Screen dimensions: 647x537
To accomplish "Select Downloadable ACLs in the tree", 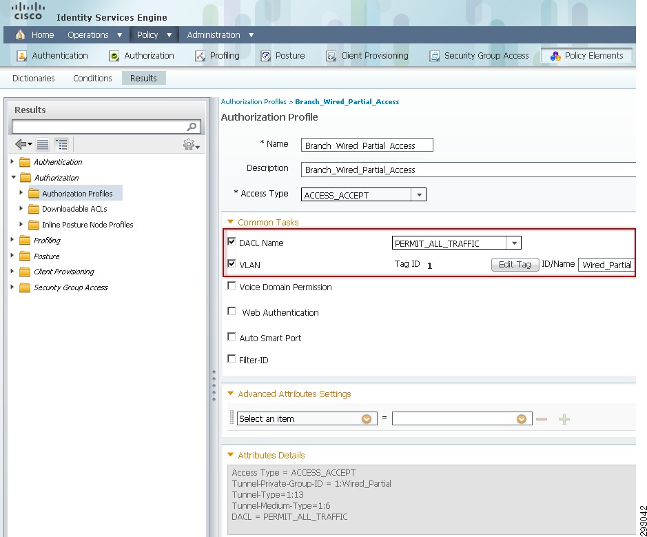I will coord(74,209).
